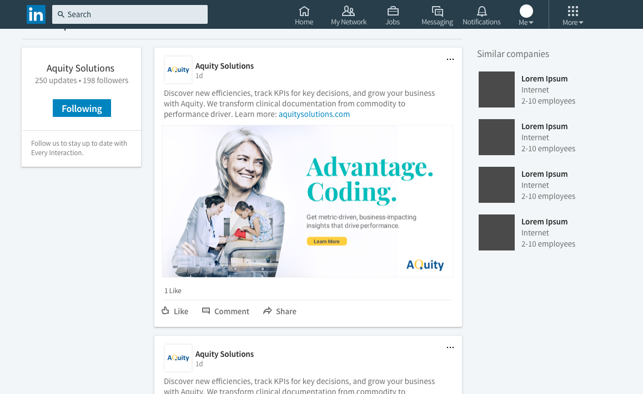Open three-dot menu on first post

450,59
